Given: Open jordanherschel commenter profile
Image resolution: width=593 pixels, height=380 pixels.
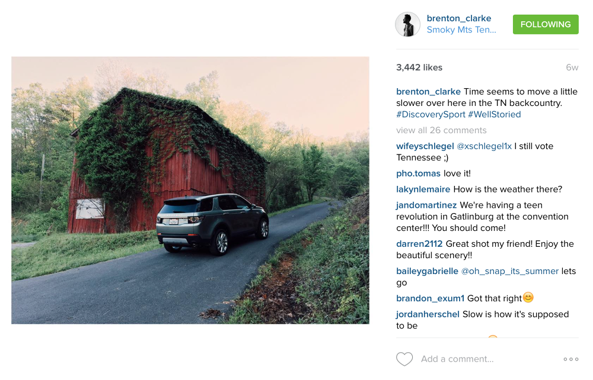Looking at the screenshot, I should (x=428, y=314).
